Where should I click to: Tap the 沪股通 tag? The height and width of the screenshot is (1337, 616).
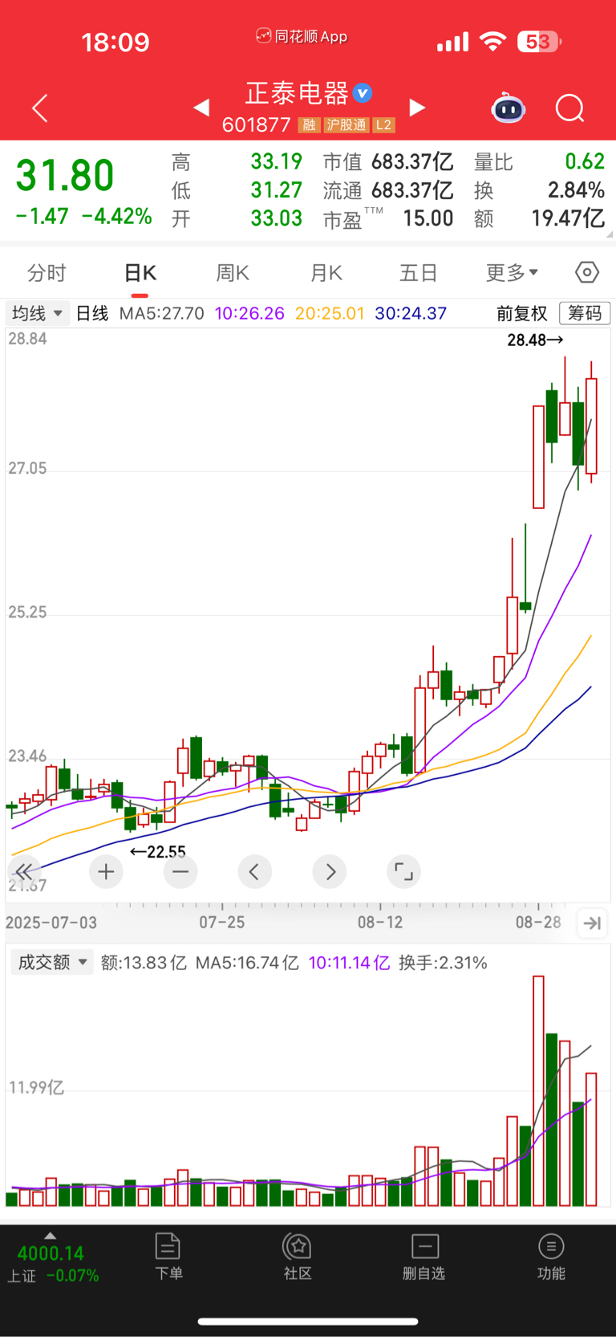click(x=346, y=124)
